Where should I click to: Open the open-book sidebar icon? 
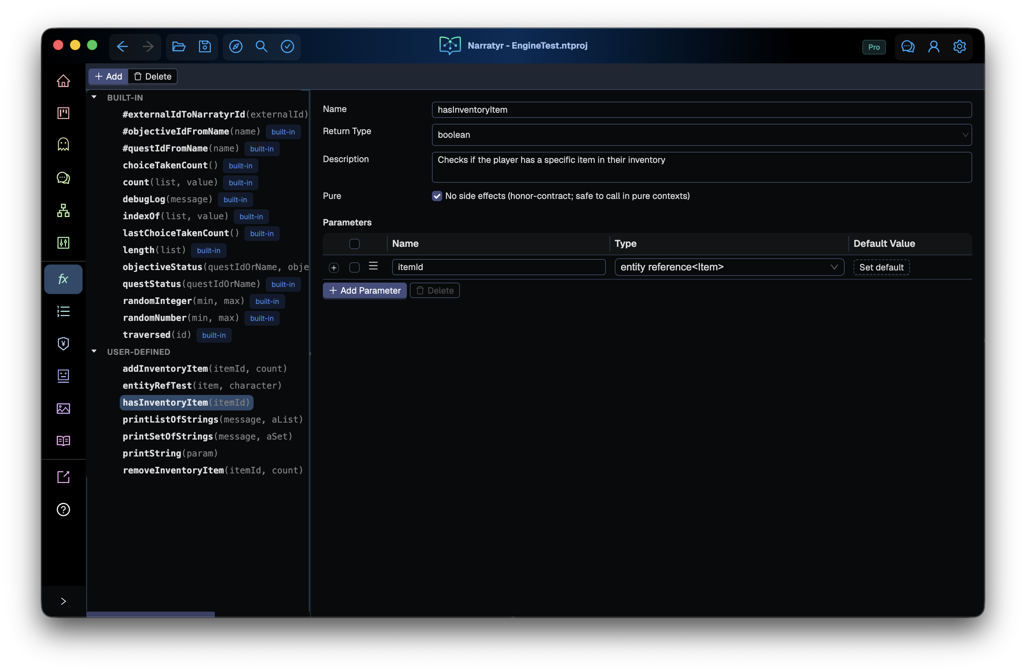(63, 441)
